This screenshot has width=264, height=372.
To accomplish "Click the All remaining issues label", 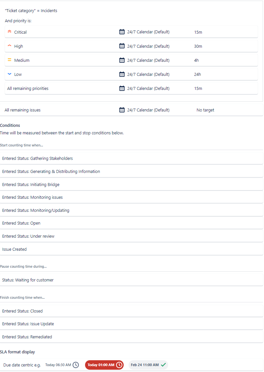I will pyautogui.click(x=23, y=110).
